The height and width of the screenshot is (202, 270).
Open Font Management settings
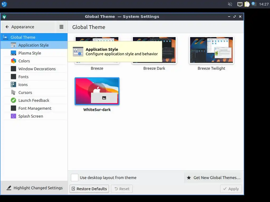tap(34, 108)
